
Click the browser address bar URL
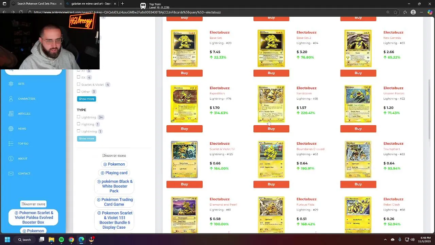127,12
